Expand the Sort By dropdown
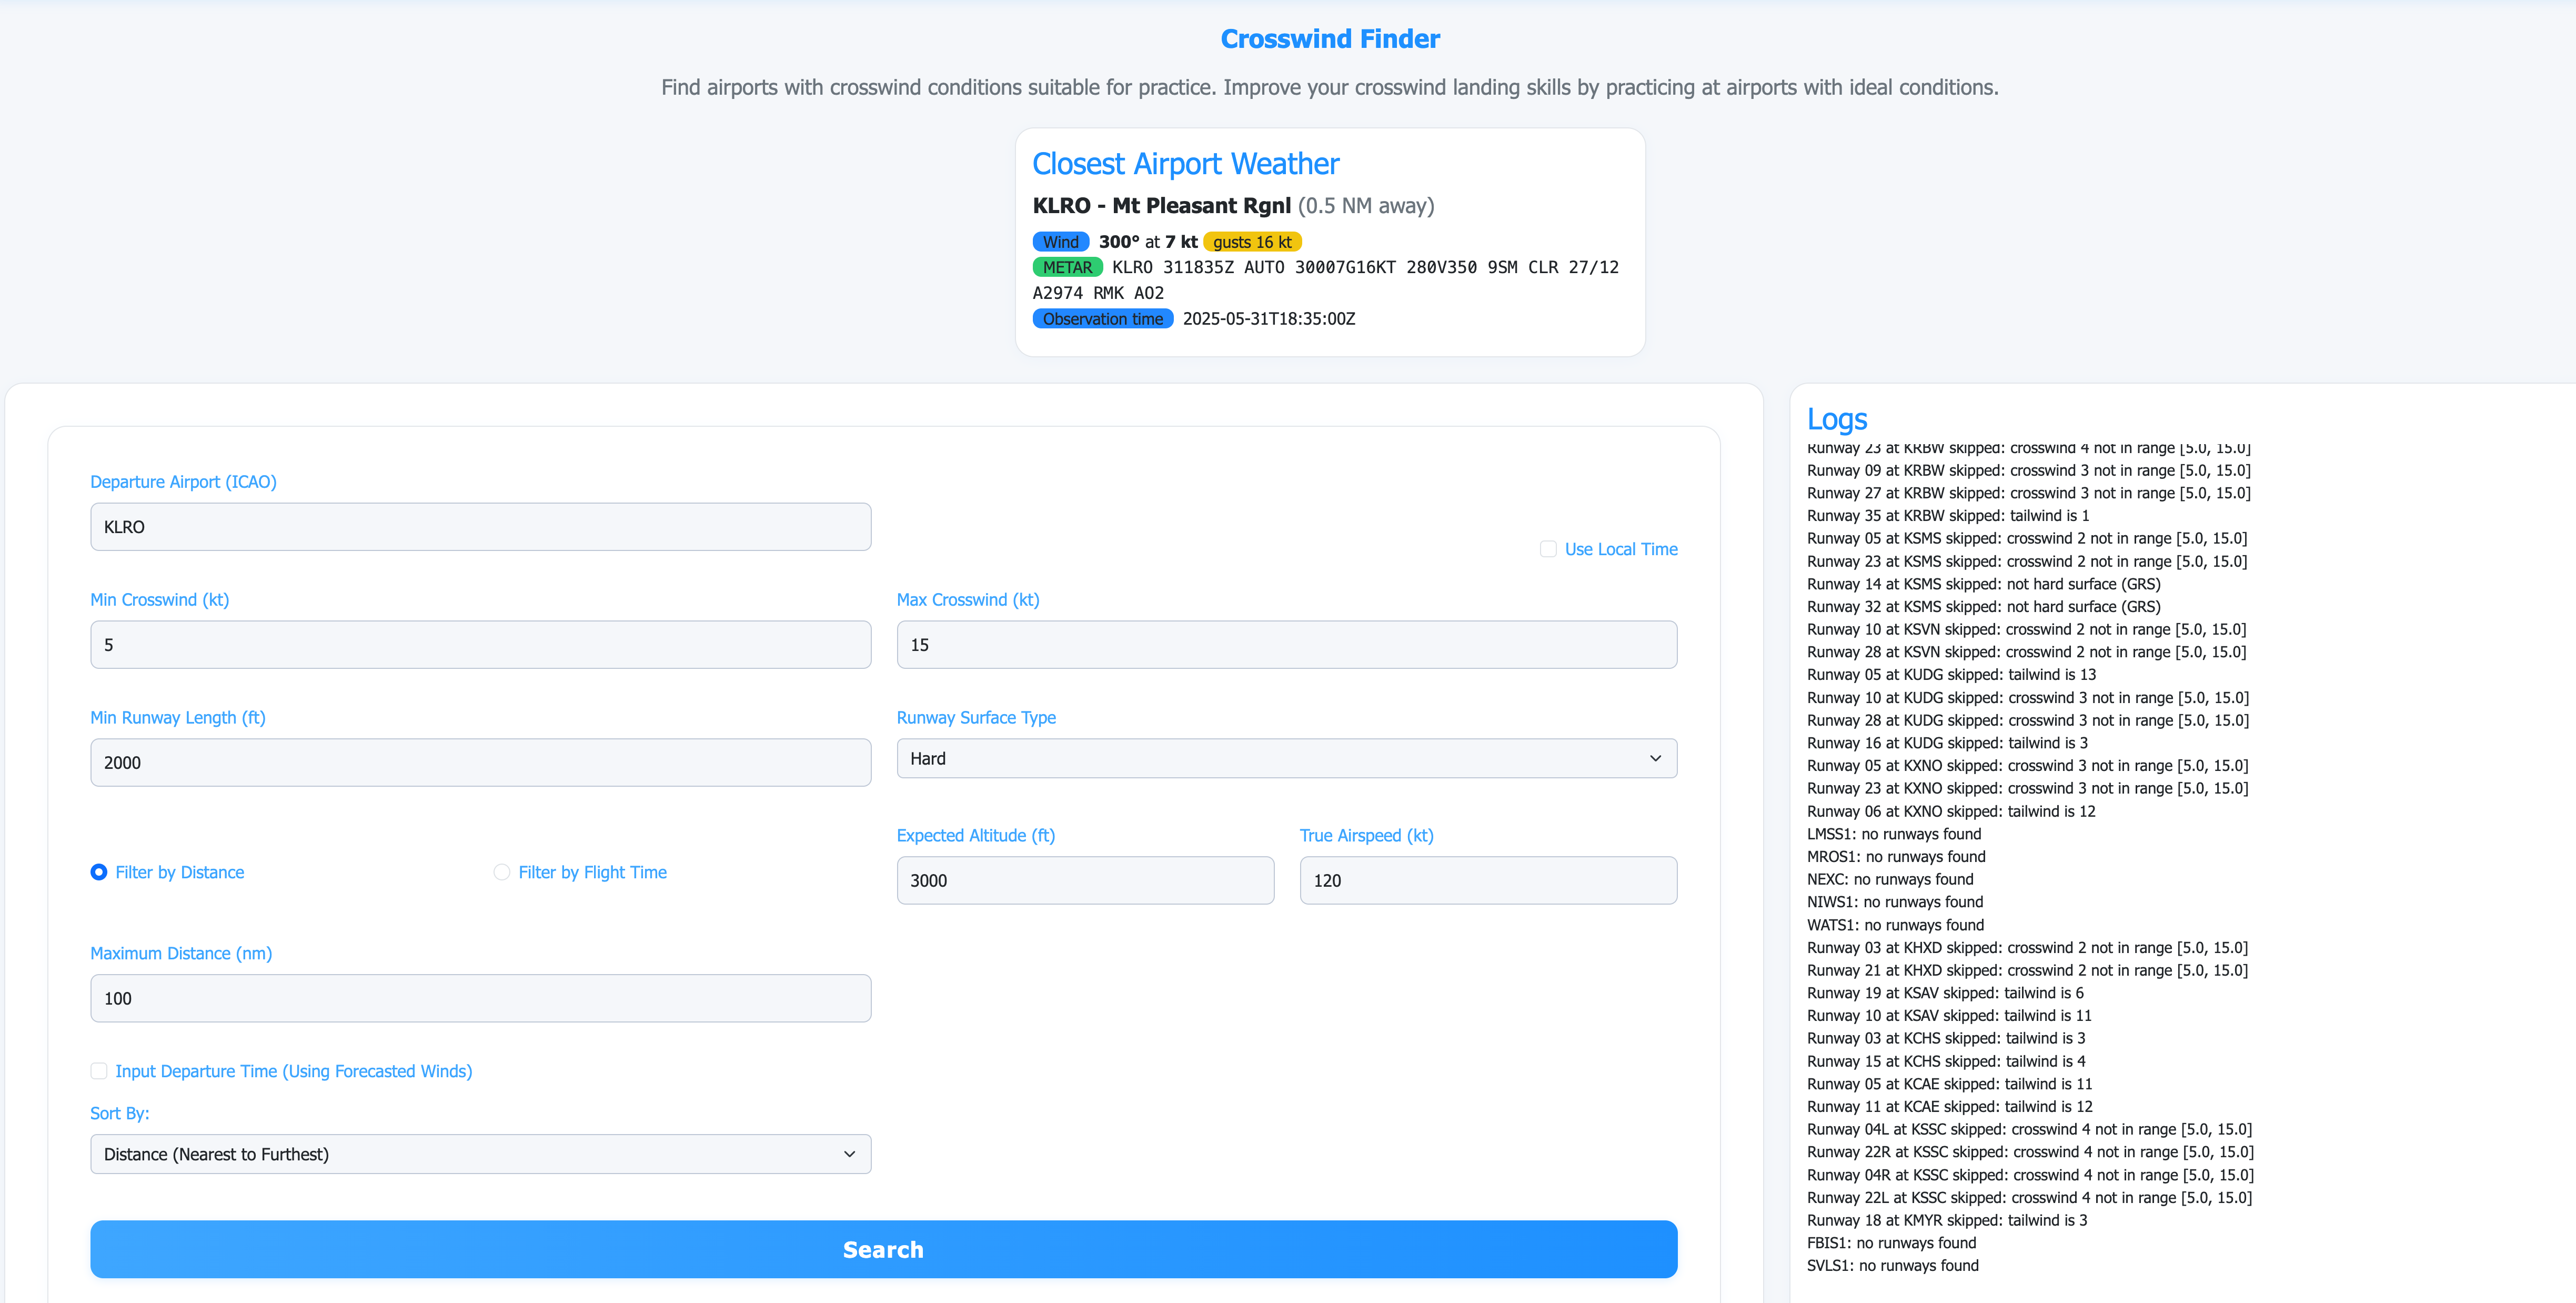The width and height of the screenshot is (2576, 1303). (x=480, y=1154)
